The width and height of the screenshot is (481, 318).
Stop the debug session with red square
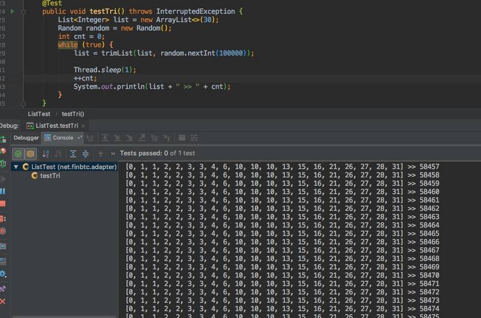point(3,204)
